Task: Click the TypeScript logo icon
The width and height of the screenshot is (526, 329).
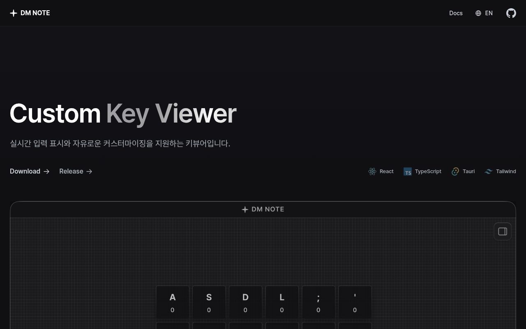Action: point(408,171)
